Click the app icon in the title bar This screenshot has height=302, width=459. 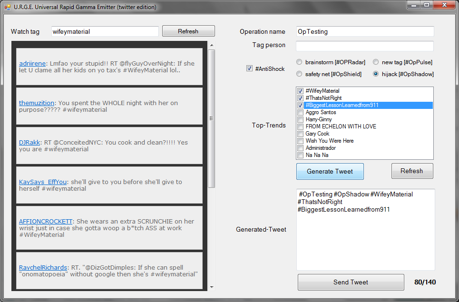click(7, 7)
